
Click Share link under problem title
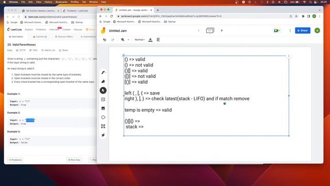63,51
